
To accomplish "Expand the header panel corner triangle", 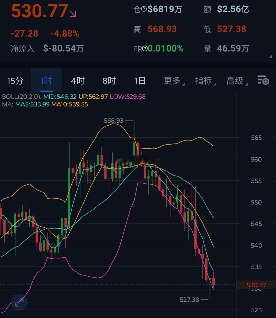I will [270, 57].
